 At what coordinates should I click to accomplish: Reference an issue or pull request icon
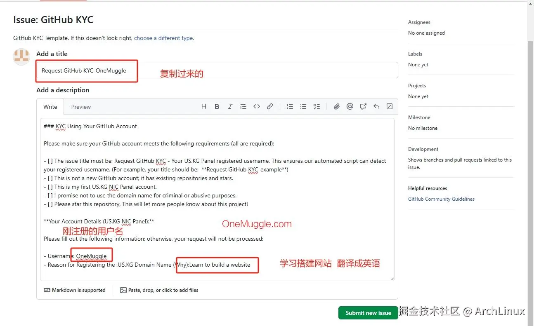[363, 106]
